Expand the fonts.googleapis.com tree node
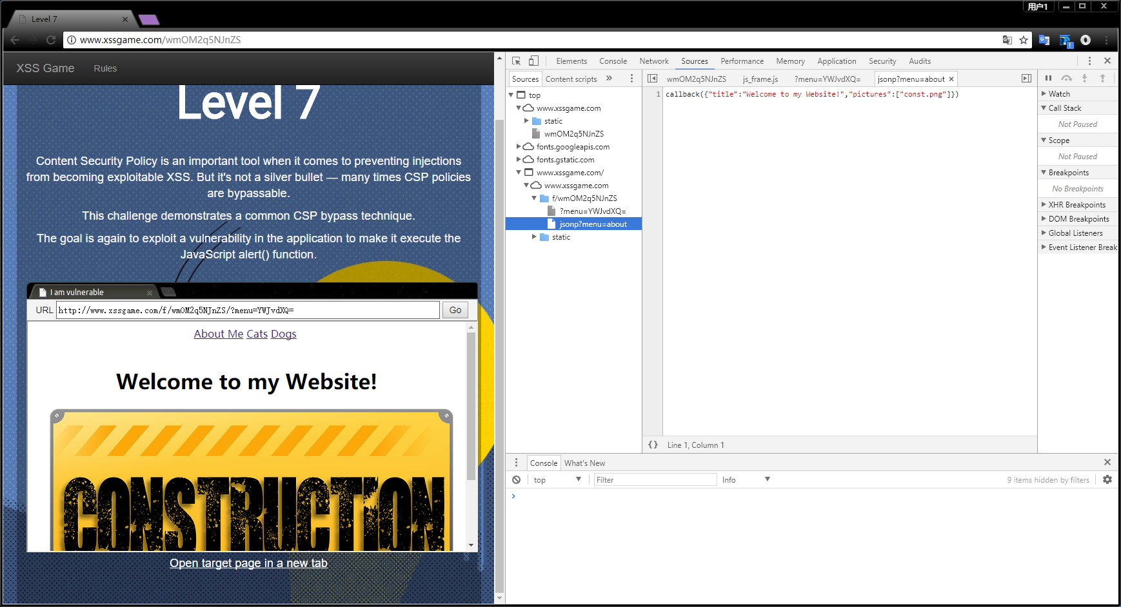The height and width of the screenshot is (607, 1121). click(519, 147)
